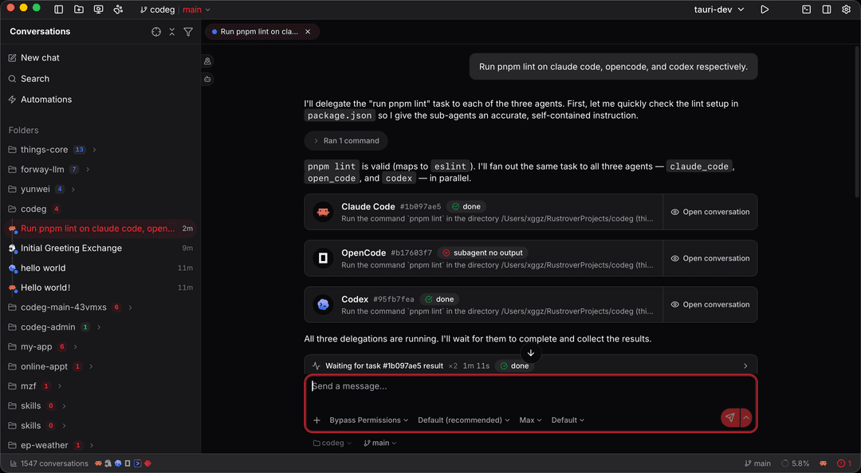Expand the my-app folder chevron
Screen dimensions: 861x473
[x=75, y=347]
